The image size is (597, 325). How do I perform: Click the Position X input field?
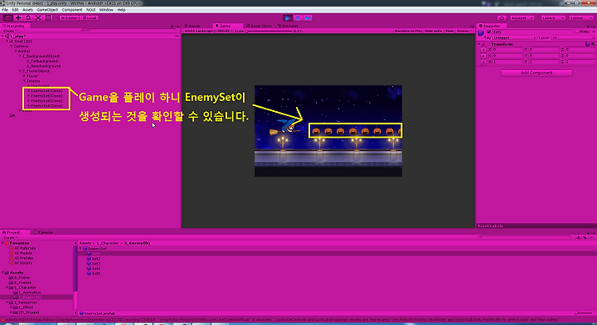(x=507, y=50)
